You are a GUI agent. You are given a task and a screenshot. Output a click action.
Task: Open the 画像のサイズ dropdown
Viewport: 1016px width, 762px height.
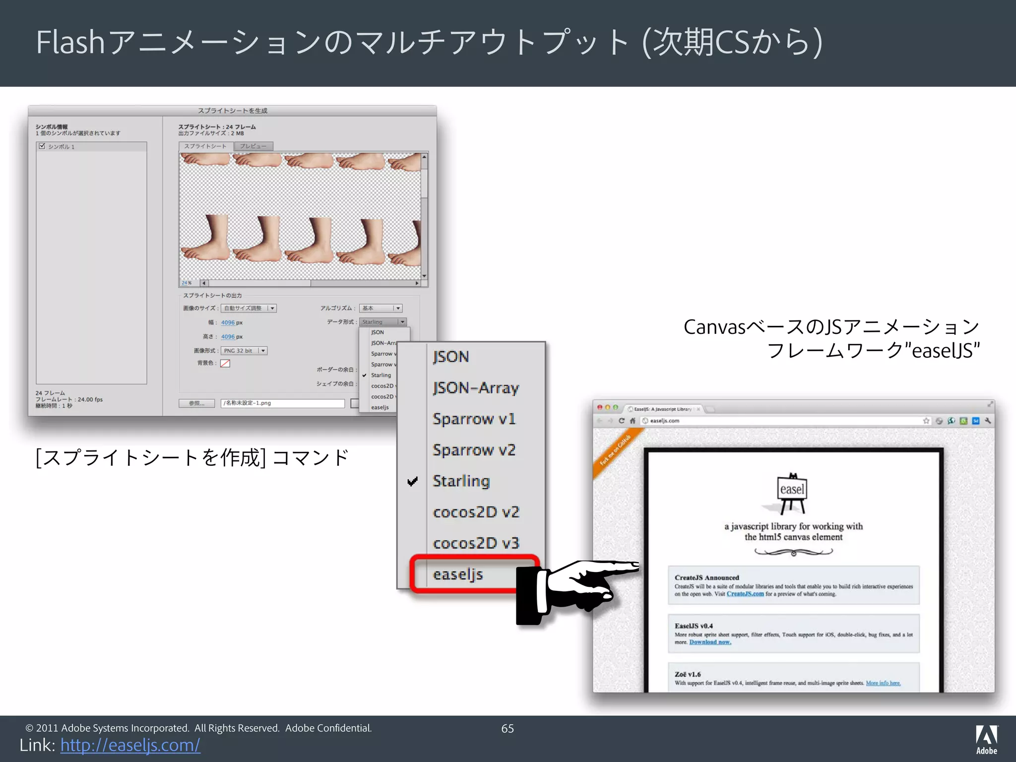(x=249, y=308)
